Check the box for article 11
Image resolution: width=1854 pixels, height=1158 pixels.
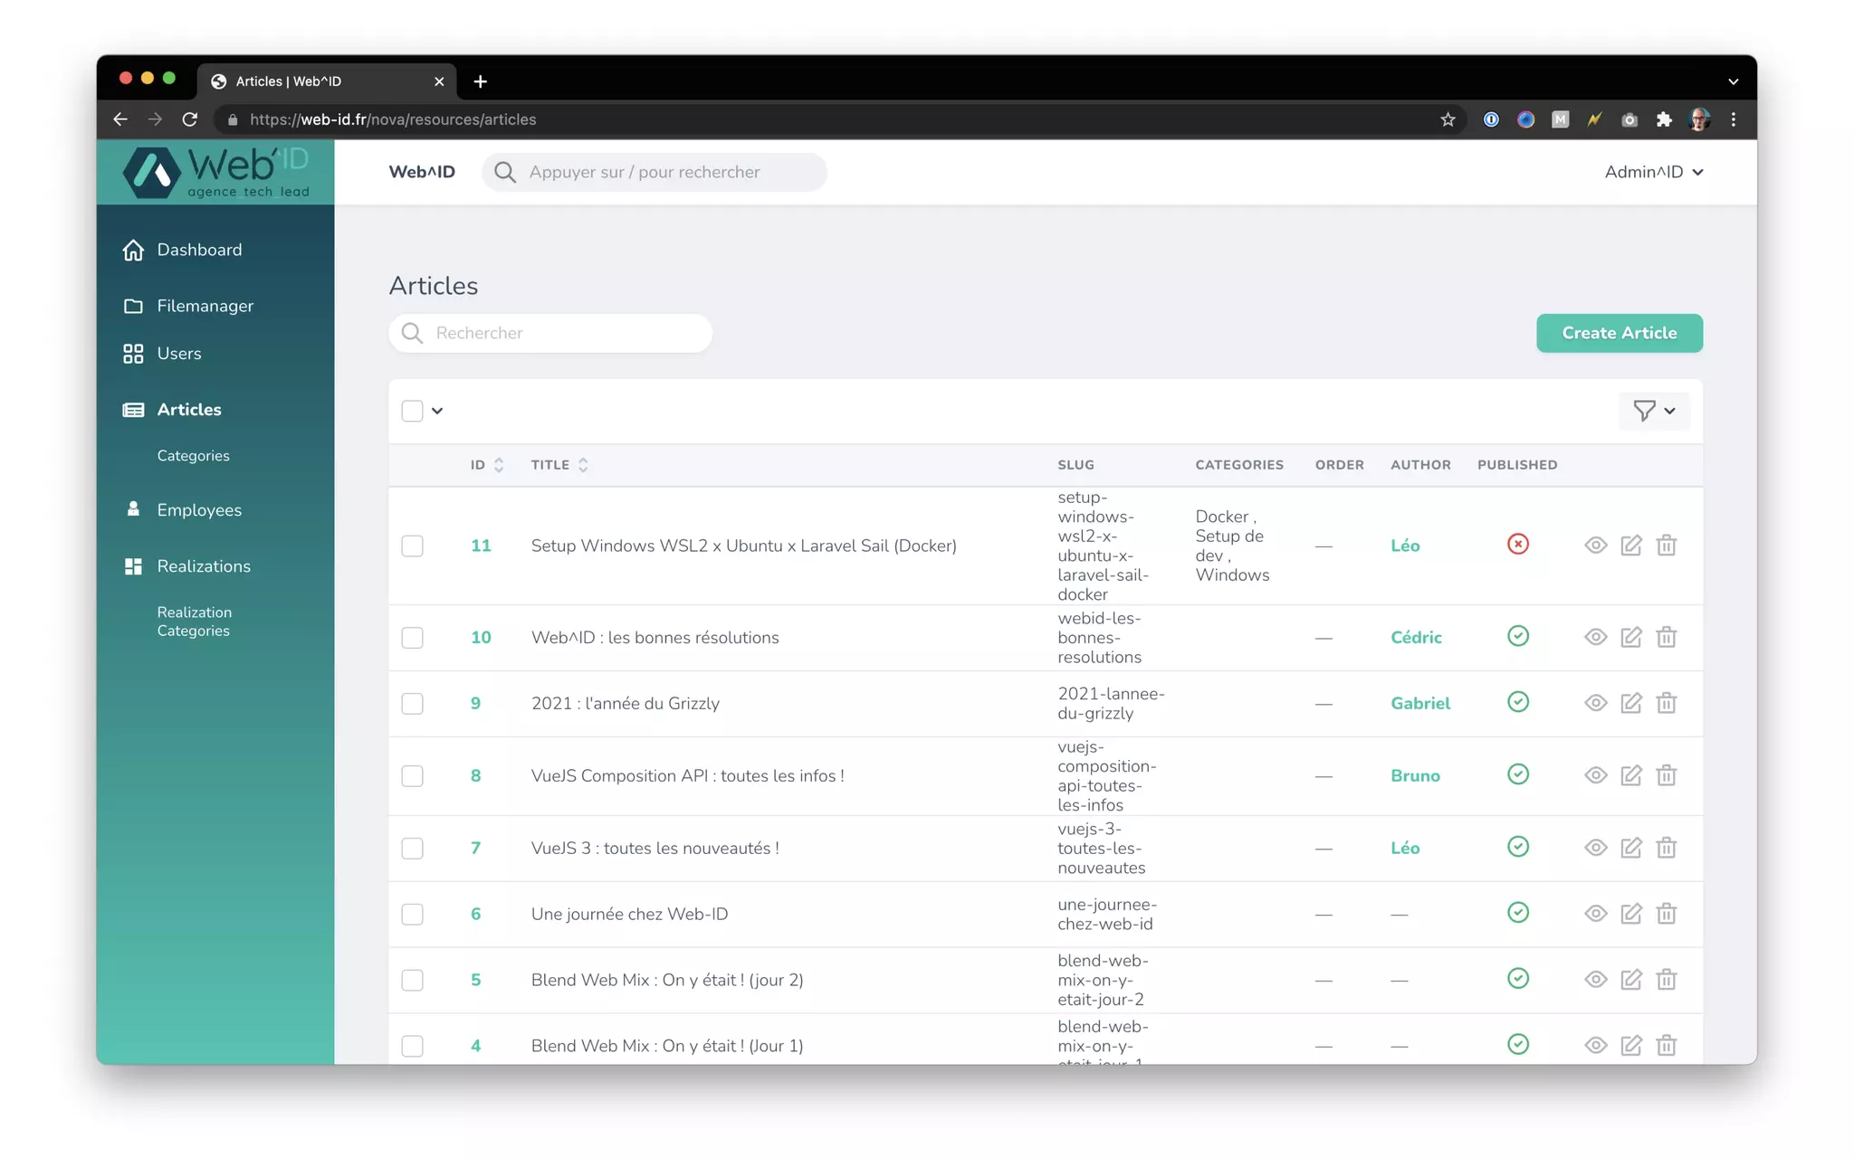[412, 546]
